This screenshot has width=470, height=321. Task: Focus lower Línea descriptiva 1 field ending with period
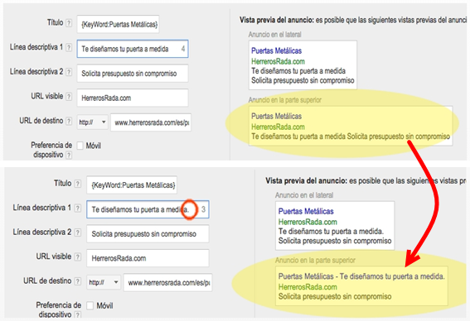coord(148,209)
